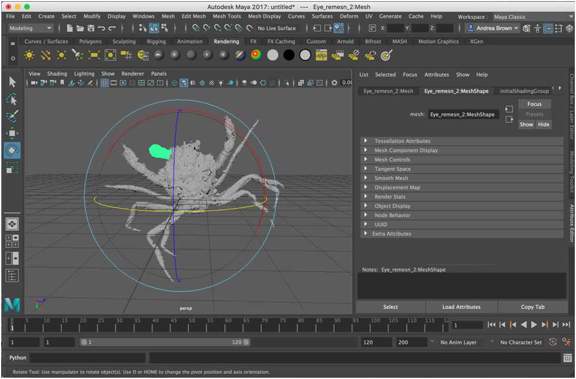Click the range slider bar
576x379 pixels.
coord(165,343)
